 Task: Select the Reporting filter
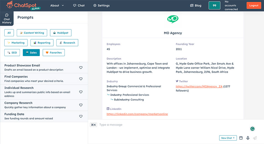(x=42, y=43)
